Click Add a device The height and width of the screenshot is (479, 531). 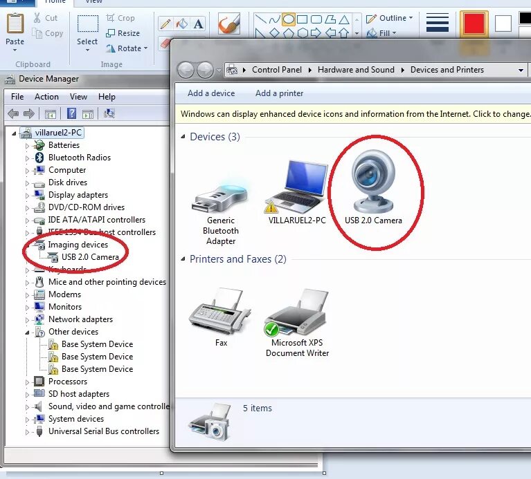211,93
